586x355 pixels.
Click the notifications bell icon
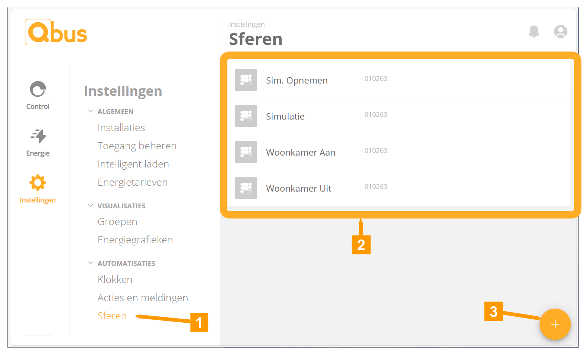(534, 32)
